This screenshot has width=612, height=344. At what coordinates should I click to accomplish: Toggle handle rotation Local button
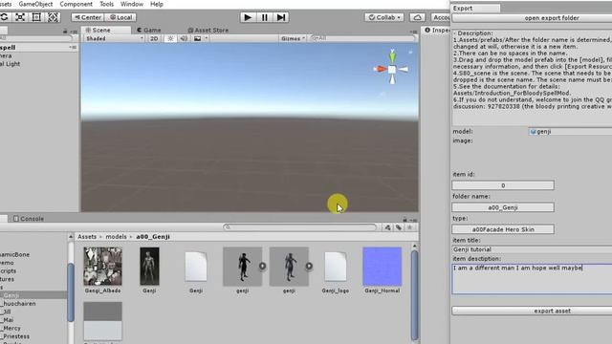(x=120, y=17)
